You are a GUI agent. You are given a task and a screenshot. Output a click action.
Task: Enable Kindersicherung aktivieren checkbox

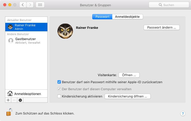pyautogui.click(x=59, y=96)
